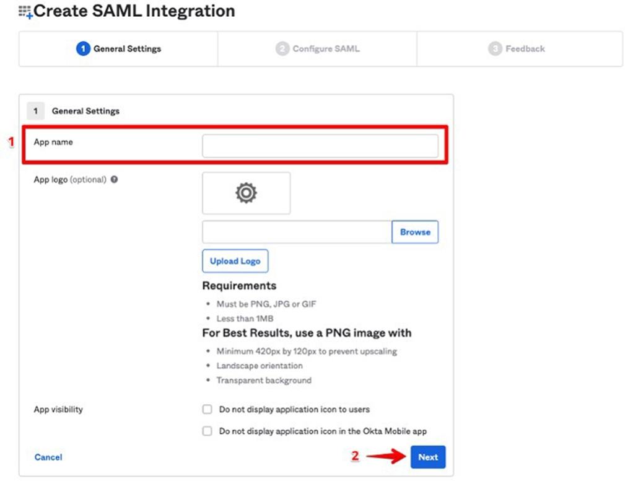Image resolution: width=625 pixels, height=481 pixels.
Task: Click the app grid icon beside the page title
Action: (x=25, y=12)
